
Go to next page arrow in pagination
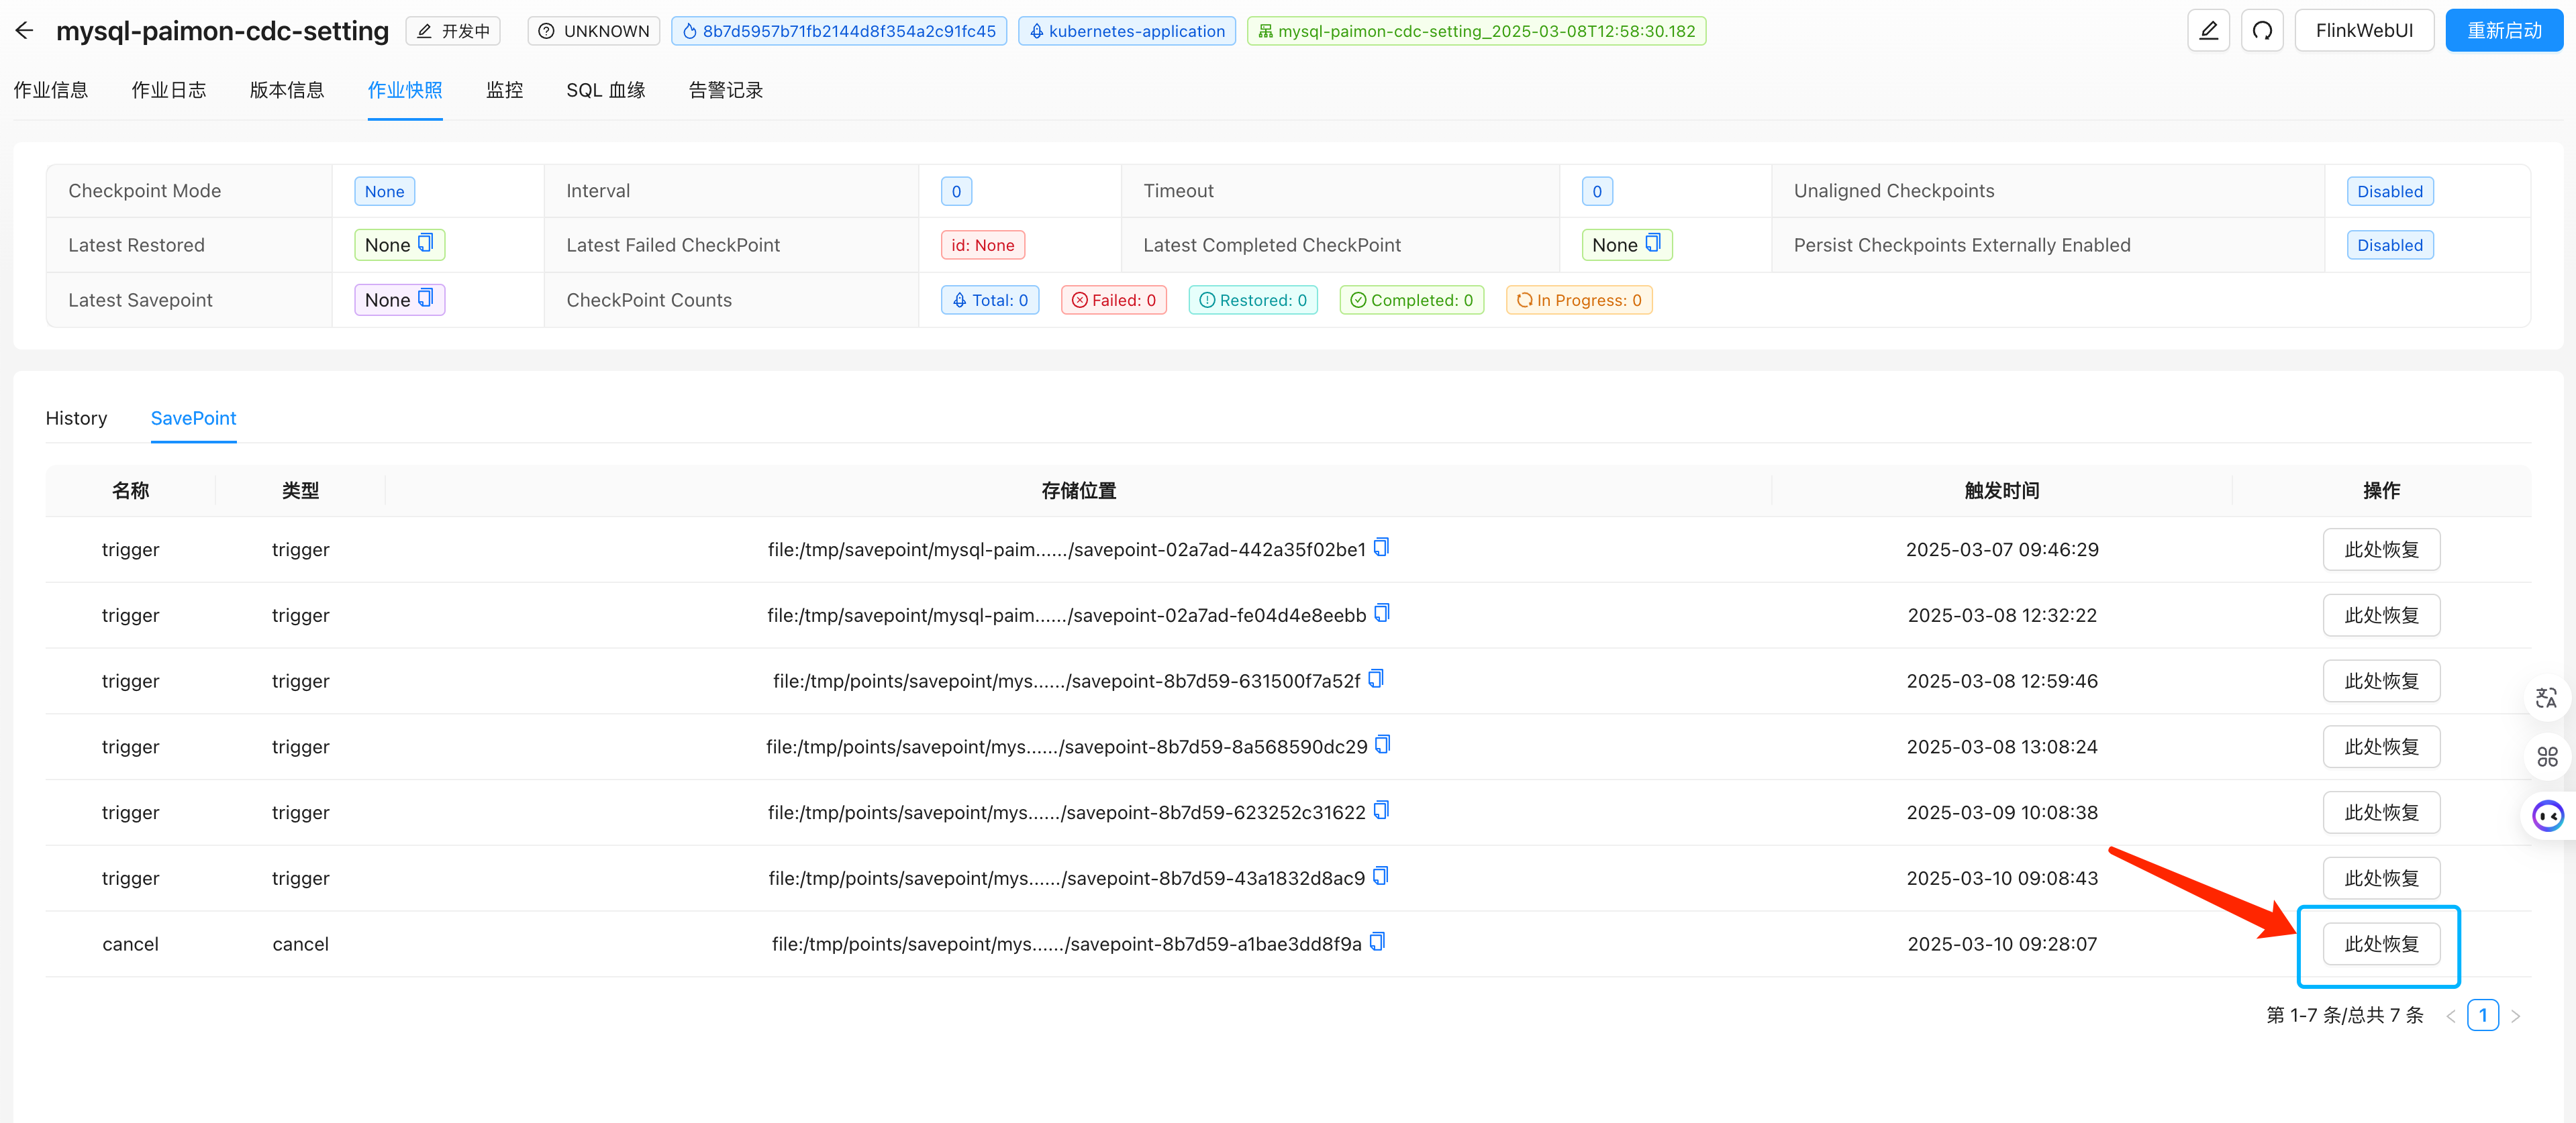point(2515,1016)
